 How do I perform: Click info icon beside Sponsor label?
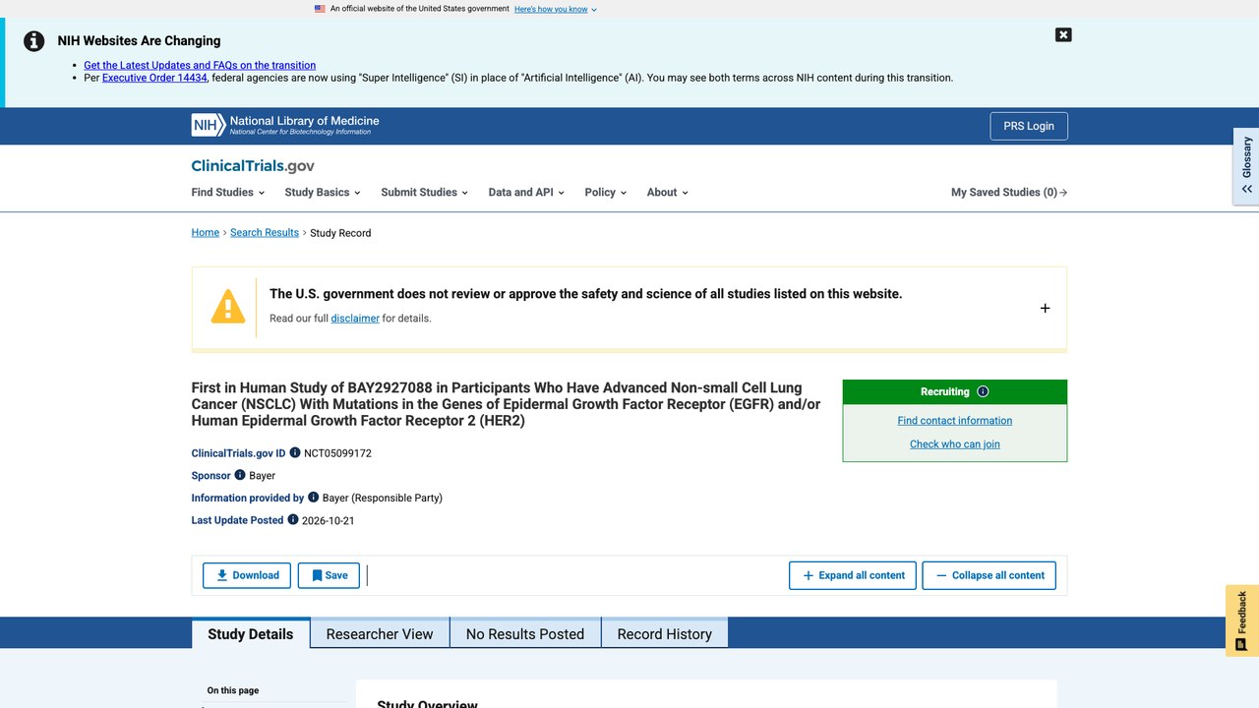tap(240, 475)
